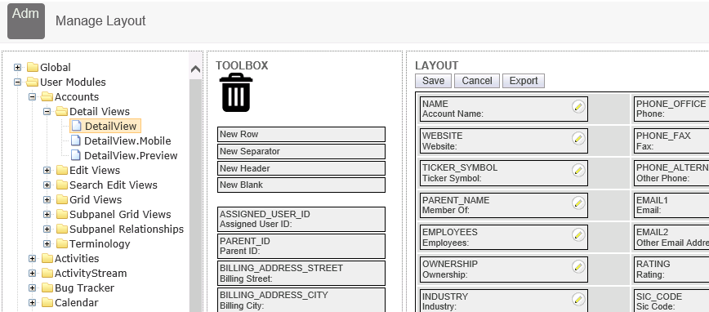Click the trash can icon in Toolbox

click(236, 92)
